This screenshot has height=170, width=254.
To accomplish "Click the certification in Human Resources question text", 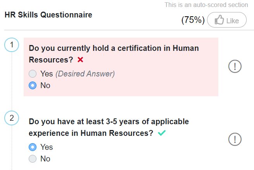I will click(x=114, y=49).
